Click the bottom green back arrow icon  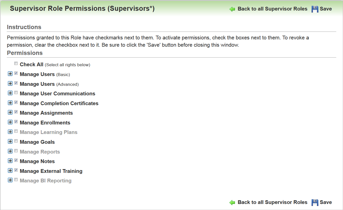pyautogui.click(x=232, y=202)
